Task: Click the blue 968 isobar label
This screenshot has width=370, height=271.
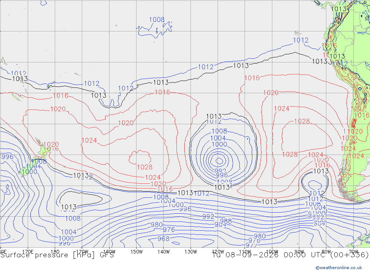Action: (x=163, y=239)
